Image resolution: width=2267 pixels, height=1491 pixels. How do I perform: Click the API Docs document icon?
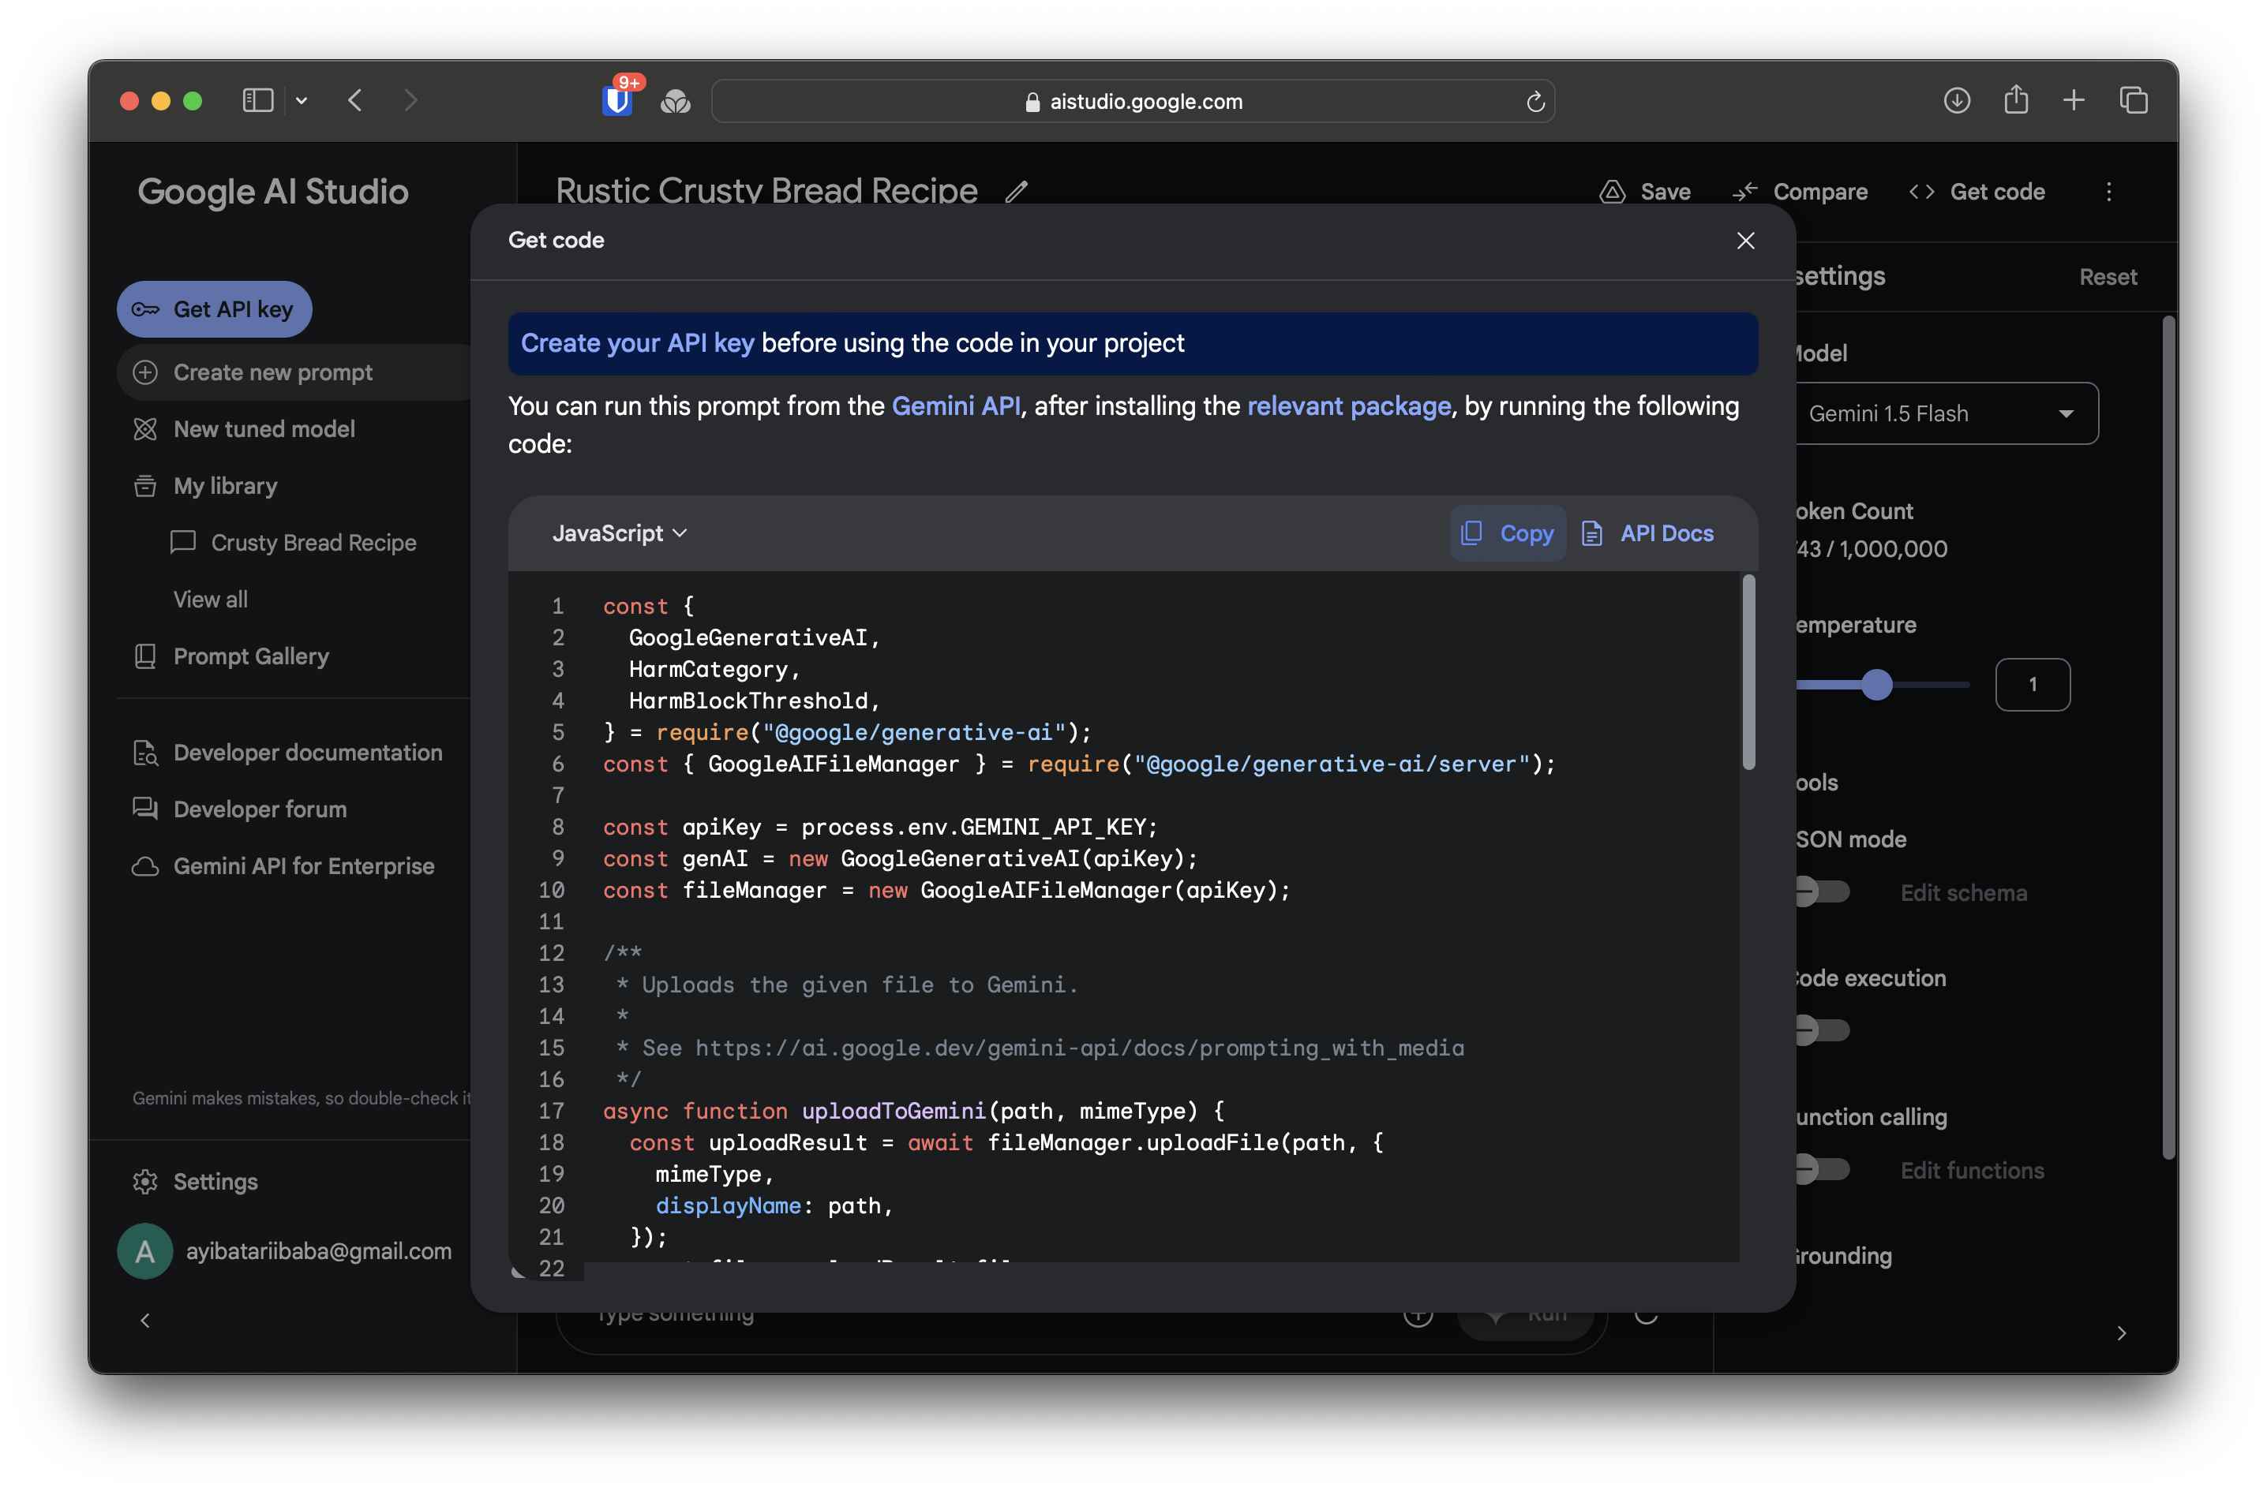[1591, 533]
